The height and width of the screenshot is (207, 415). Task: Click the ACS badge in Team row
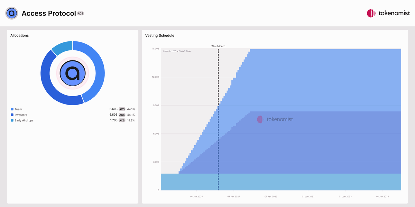122,109
